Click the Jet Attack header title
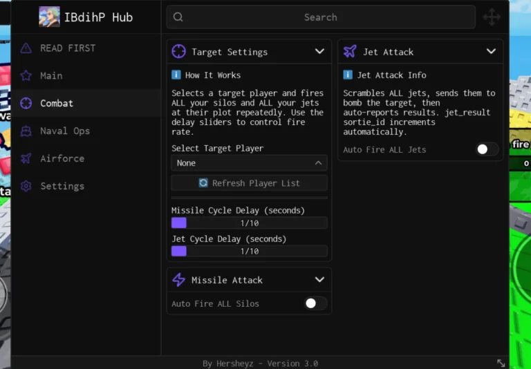Screen dimensions: 531x369 (388, 52)
